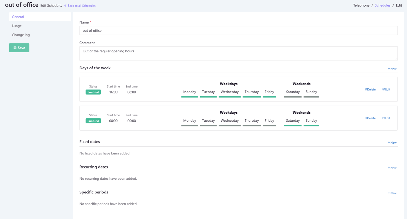
Task: Add a new fixed date
Action: pyautogui.click(x=392, y=143)
